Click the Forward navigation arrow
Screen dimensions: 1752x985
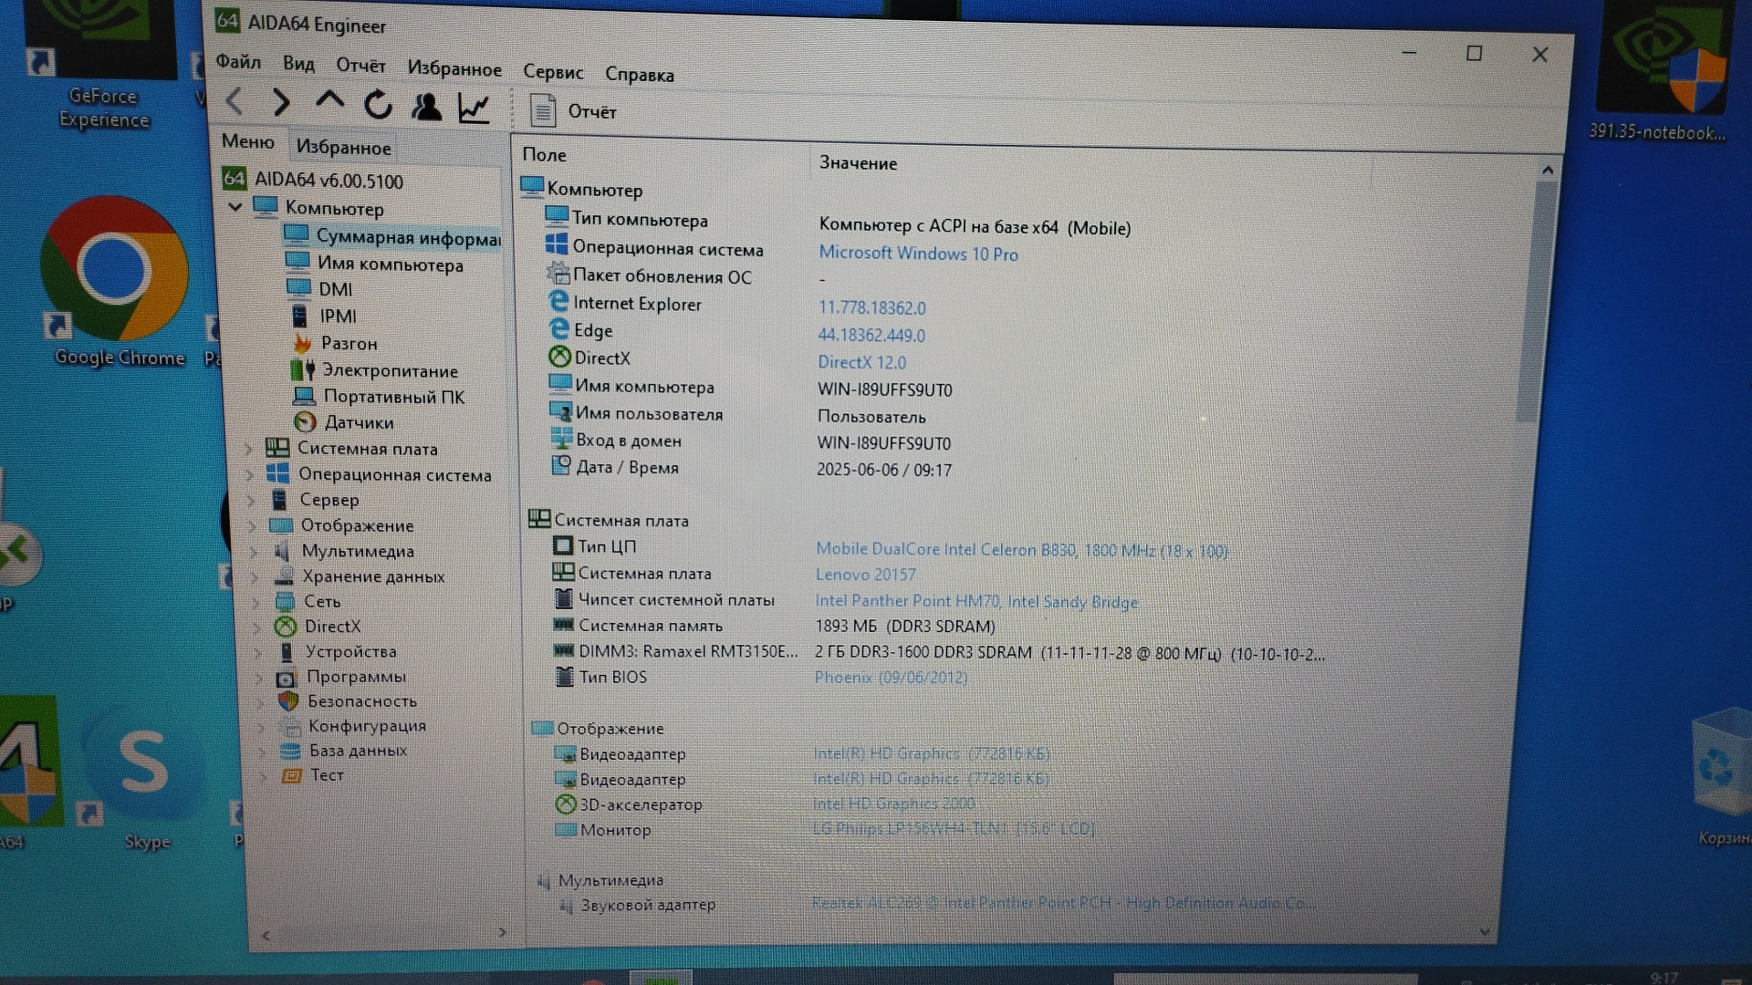coord(281,102)
